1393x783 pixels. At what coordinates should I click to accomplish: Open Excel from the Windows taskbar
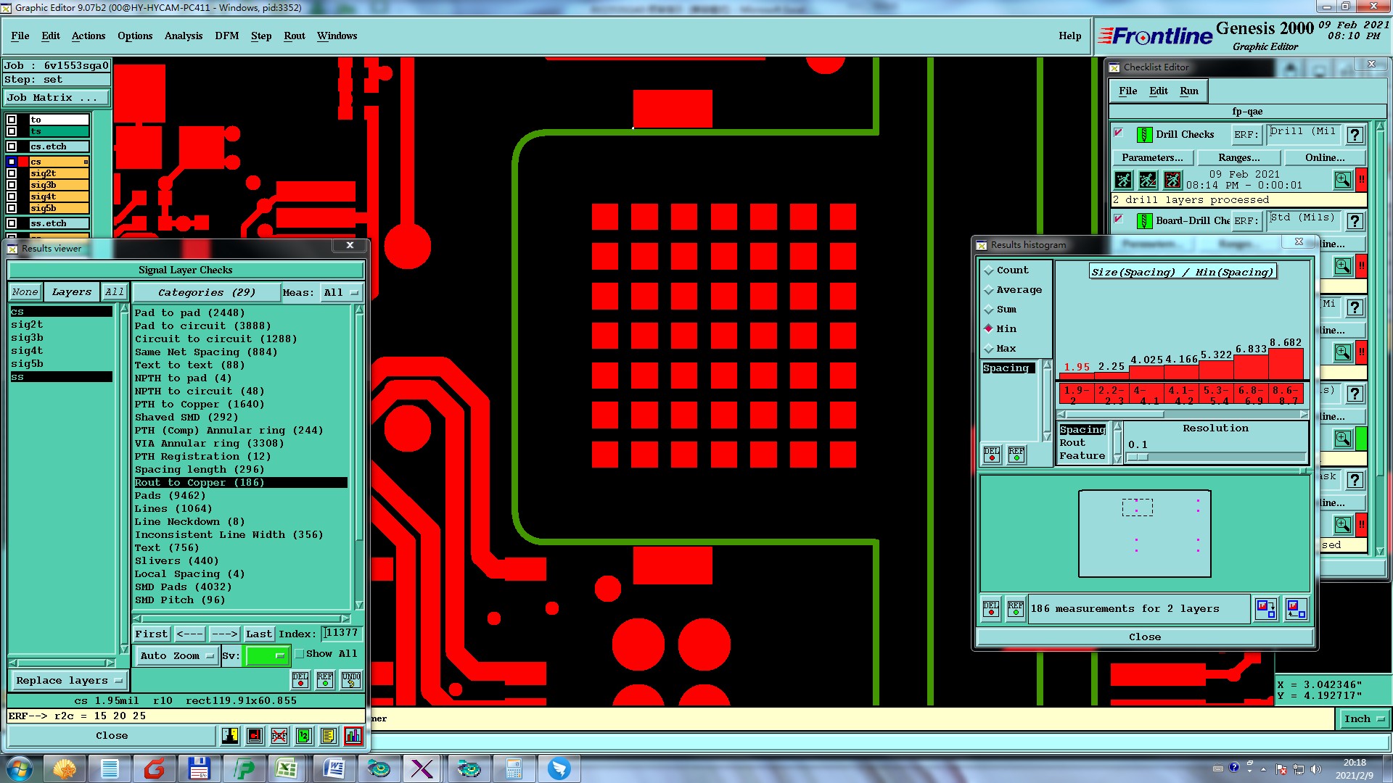coord(287,768)
